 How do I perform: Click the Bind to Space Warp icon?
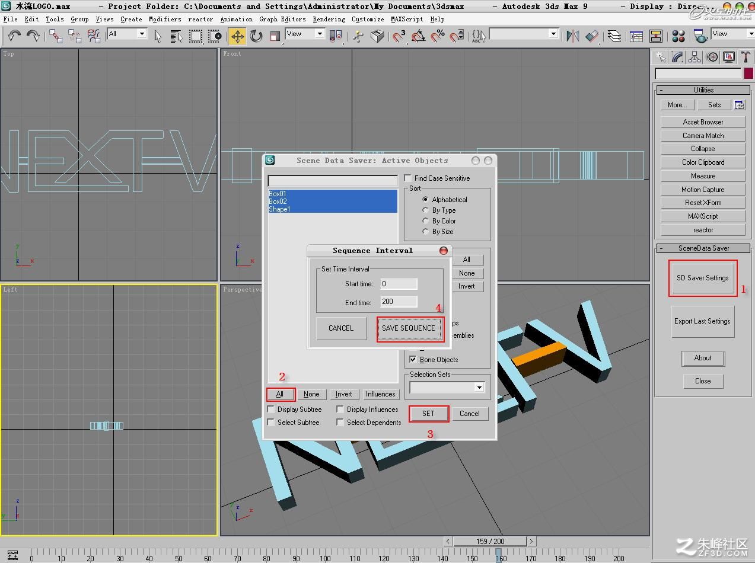click(x=94, y=36)
